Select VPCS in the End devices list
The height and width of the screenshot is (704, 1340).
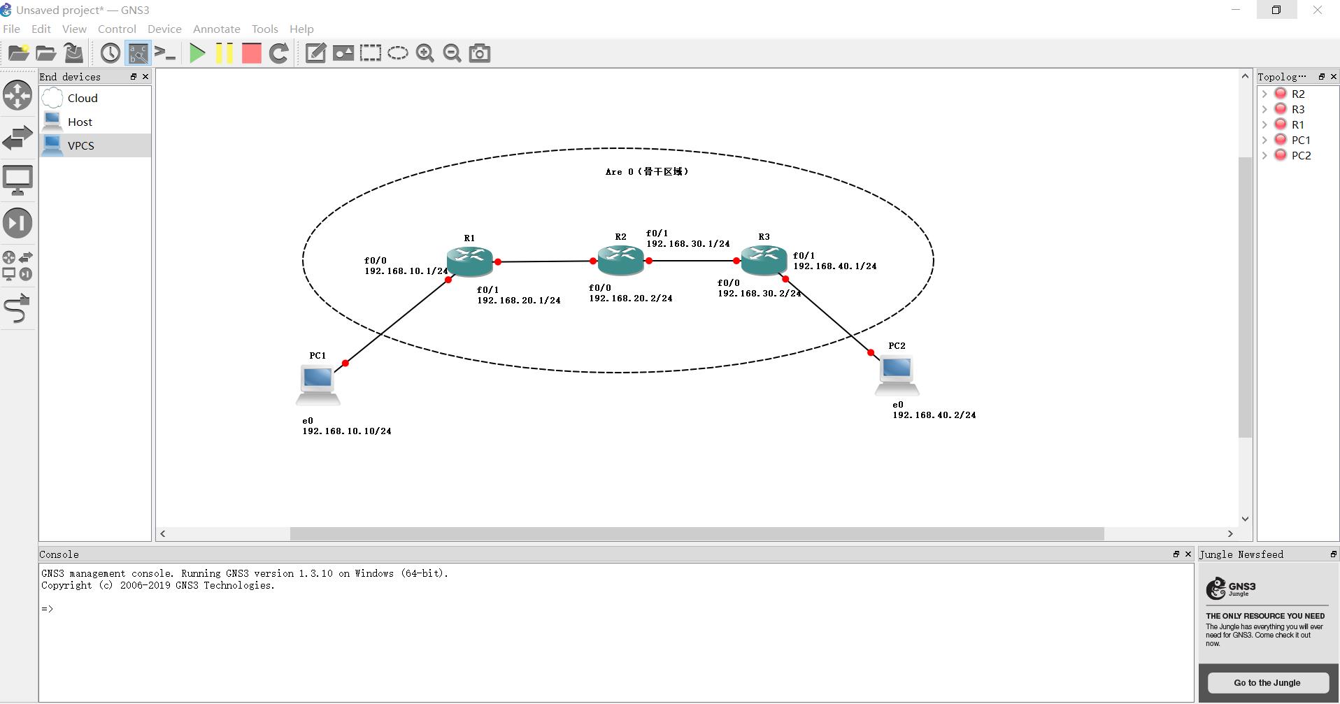80,145
